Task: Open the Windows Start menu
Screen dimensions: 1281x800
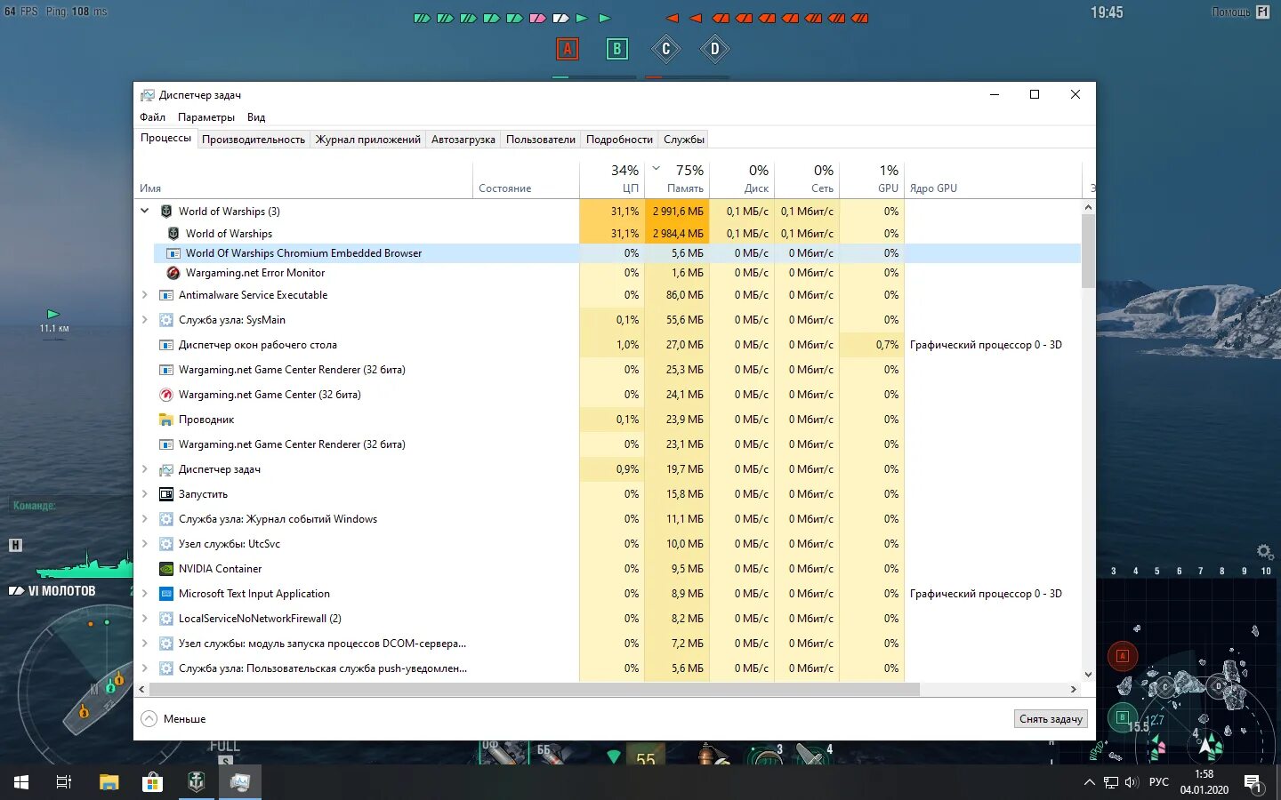Action: (21, 782)
